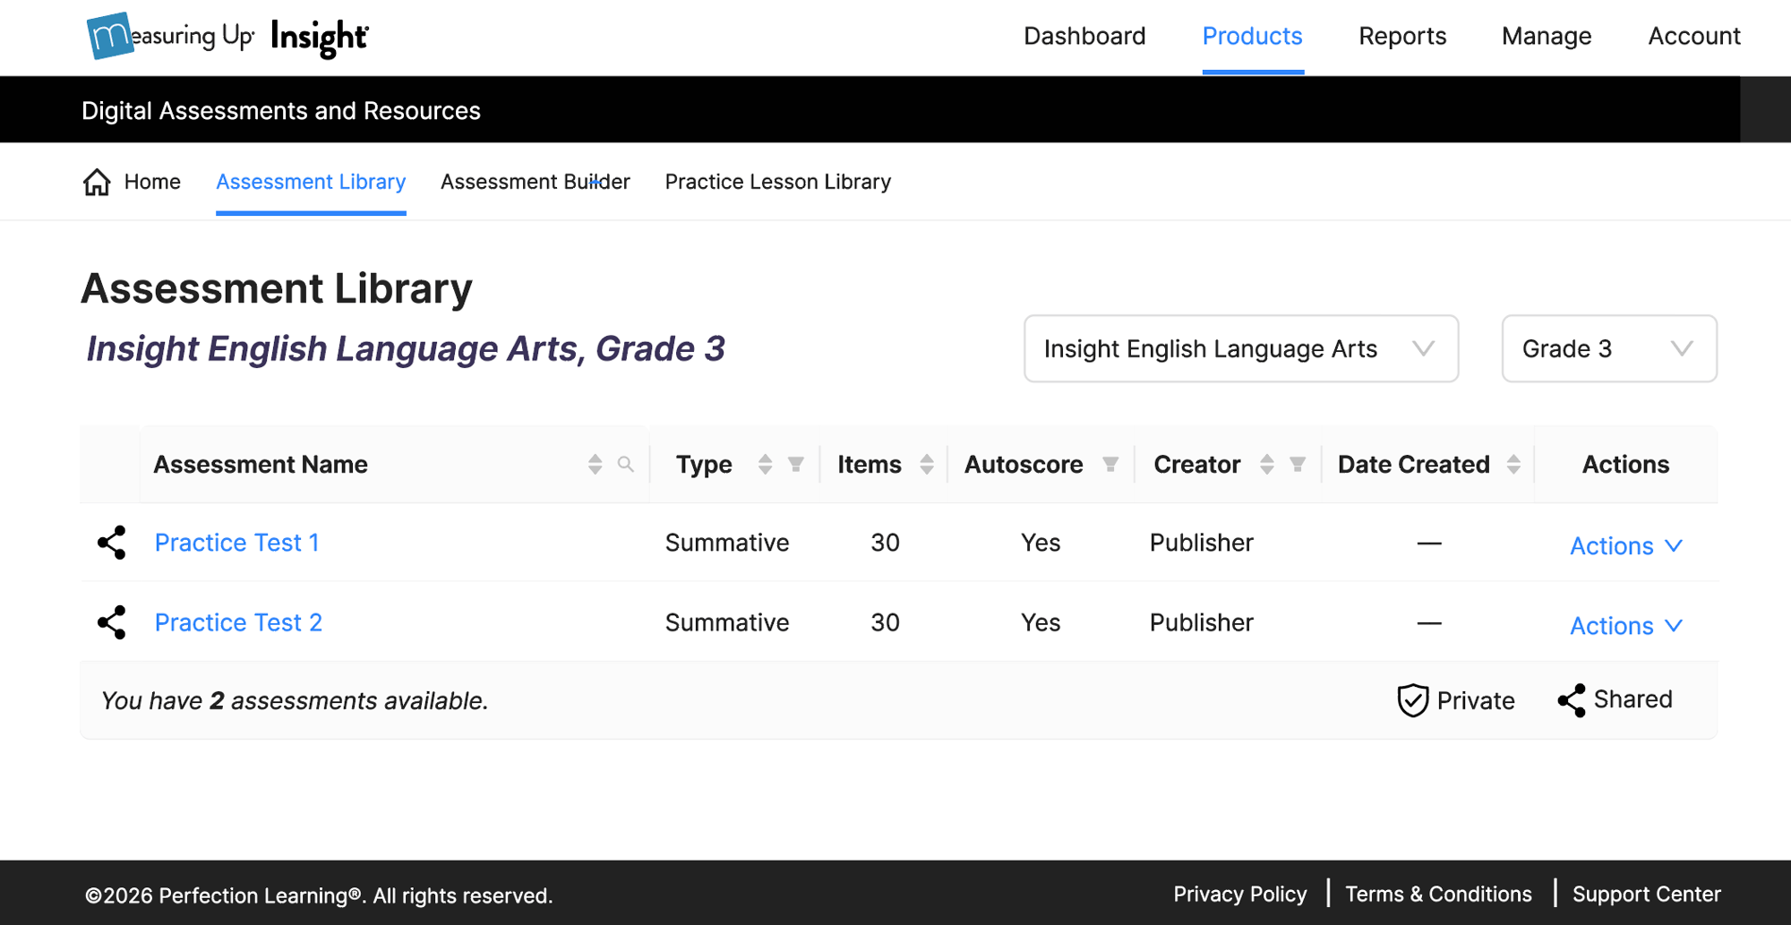Switch to Practice Lesson Library tab
Viewport: 1791px width, 925px height.
(x=777, y=182)
